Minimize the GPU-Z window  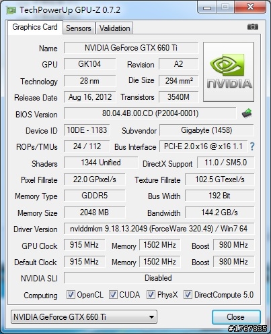click(207, 8)
